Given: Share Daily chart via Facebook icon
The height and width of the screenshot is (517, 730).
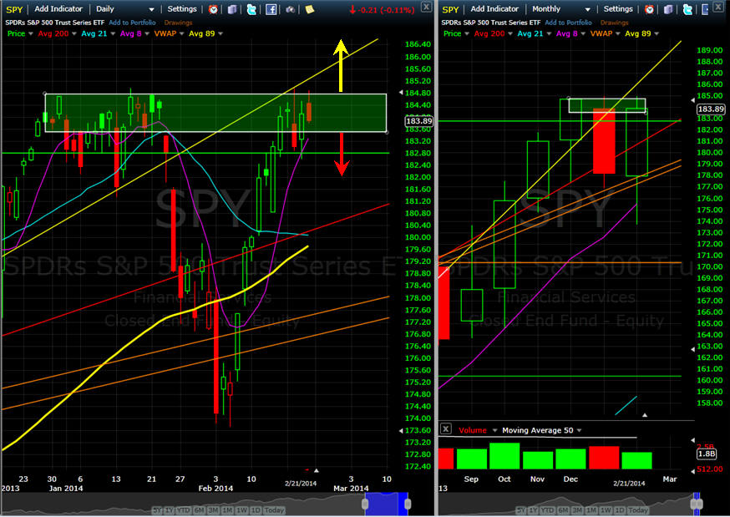Looking at the screenshot, I should 271,9.
